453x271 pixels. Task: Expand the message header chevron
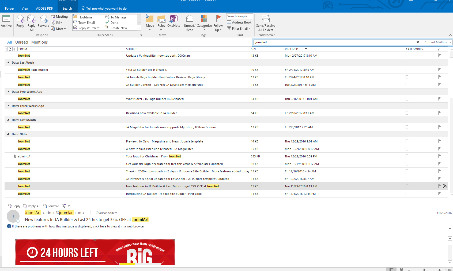tap(450, 228)
